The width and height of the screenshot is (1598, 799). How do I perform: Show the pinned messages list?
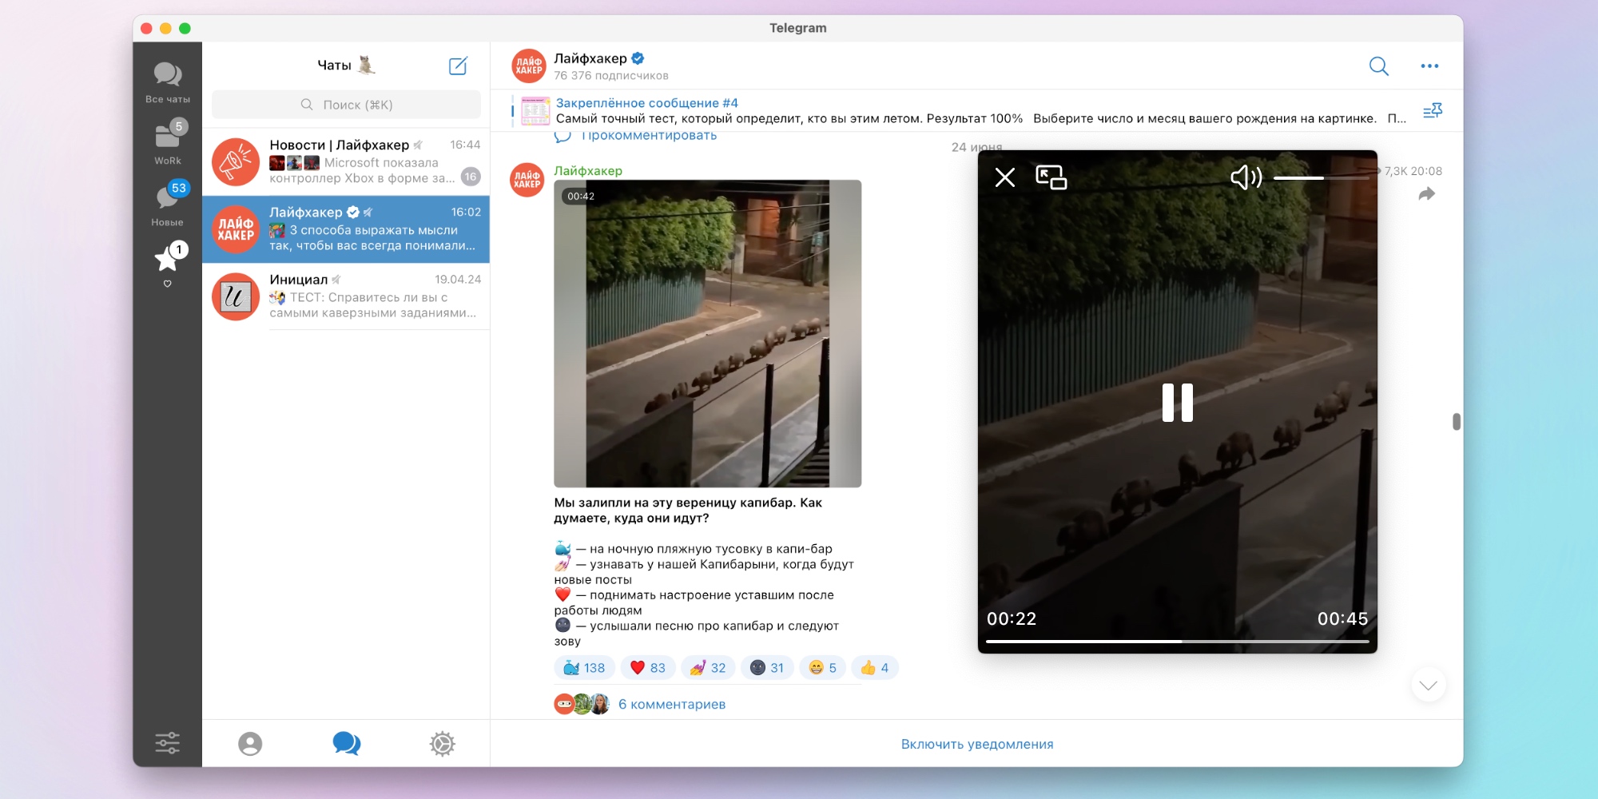tap(1433, 111)
